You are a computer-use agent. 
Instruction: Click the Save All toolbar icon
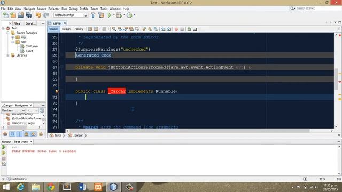coord(28,15)
